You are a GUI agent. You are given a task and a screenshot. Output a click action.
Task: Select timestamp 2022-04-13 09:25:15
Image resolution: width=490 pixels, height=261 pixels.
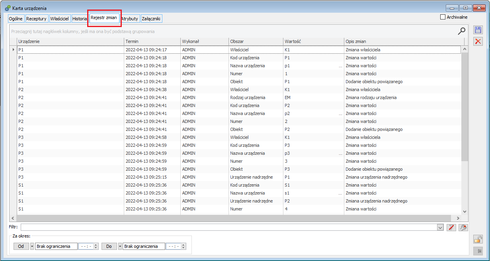[x=152, y=177]
